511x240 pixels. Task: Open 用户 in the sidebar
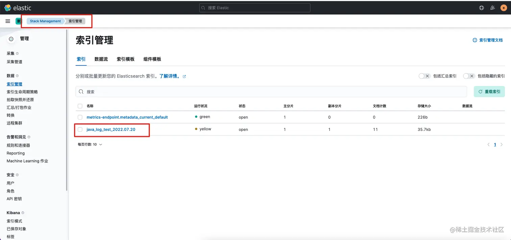pos(10,183)
